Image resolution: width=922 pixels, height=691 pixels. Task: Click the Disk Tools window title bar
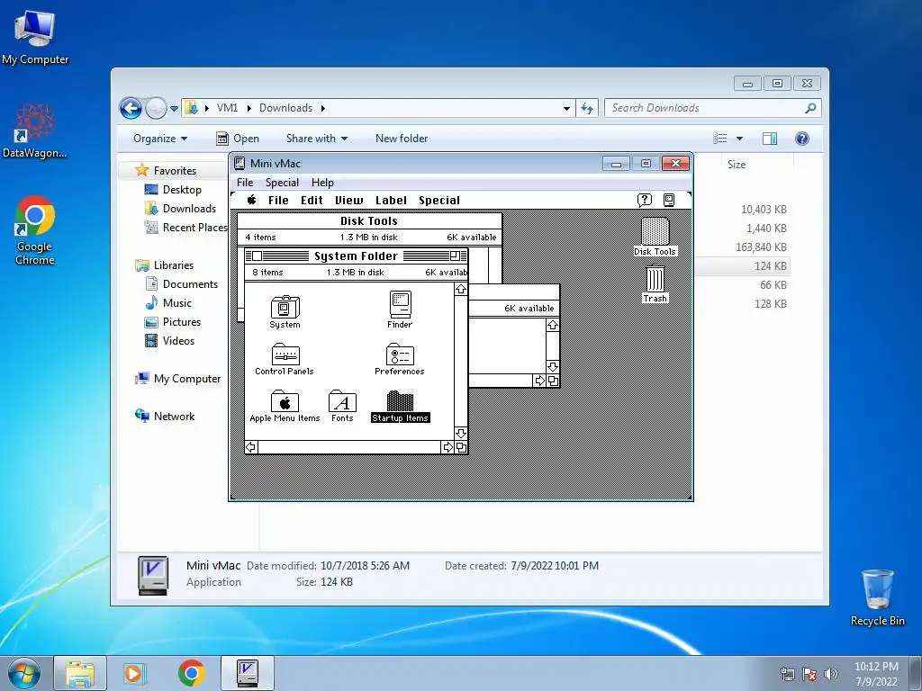click(369, 221)
